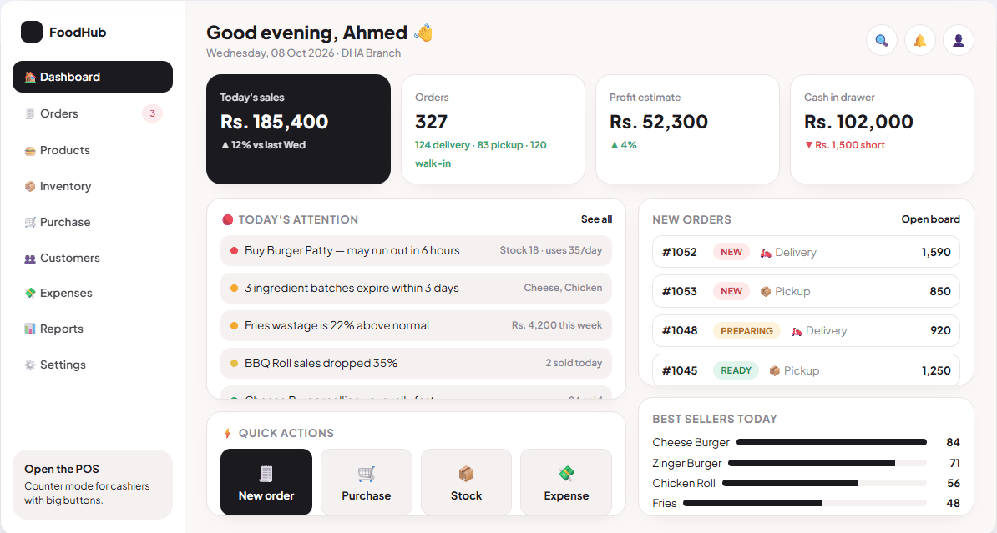Image resolution: width=997 pixels, height=533 pixels.
Task: Click the Expense quick action button
Action: (x=566, y=482)
